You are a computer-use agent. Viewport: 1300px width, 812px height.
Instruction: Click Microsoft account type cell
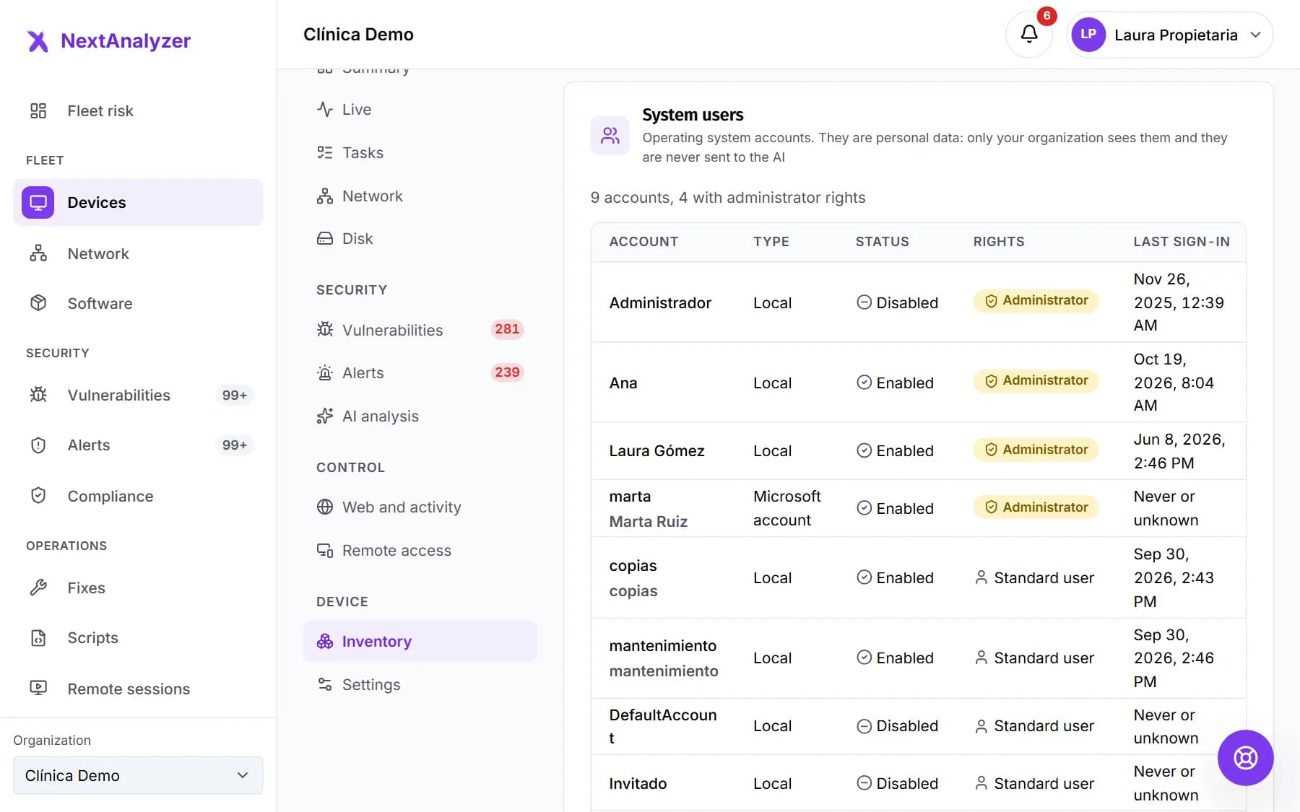[x=786, y=508]
